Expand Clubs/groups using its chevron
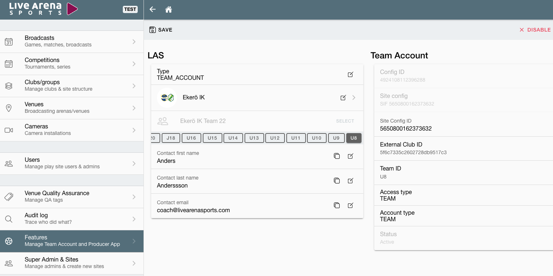Screen dimensions: 553x276 (x=134, y=86)
